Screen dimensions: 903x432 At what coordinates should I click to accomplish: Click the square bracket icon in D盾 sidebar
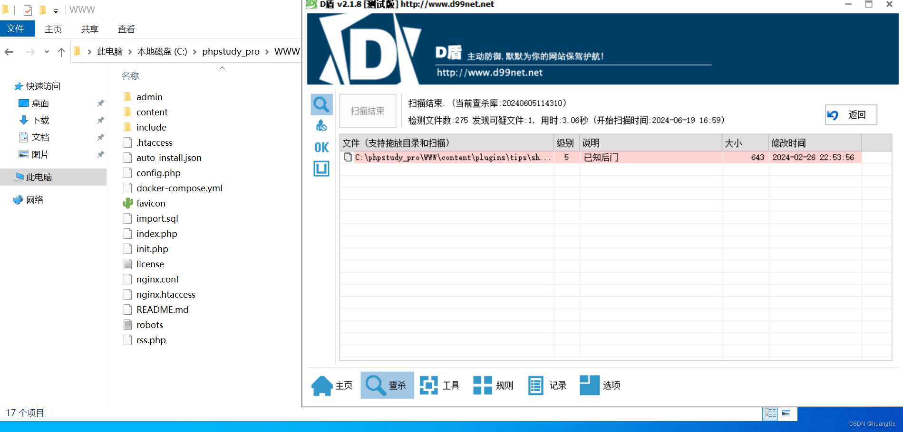[321, 169]
